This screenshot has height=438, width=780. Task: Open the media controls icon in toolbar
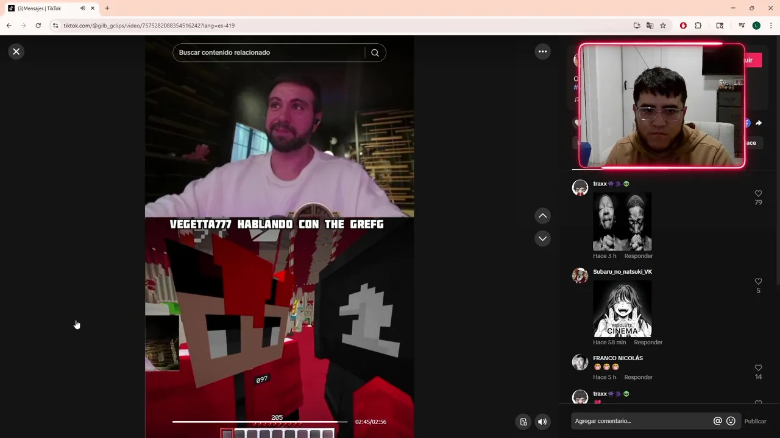(x=742, y=26)
